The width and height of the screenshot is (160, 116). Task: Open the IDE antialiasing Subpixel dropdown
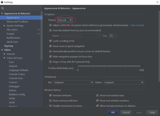(73, 83)
